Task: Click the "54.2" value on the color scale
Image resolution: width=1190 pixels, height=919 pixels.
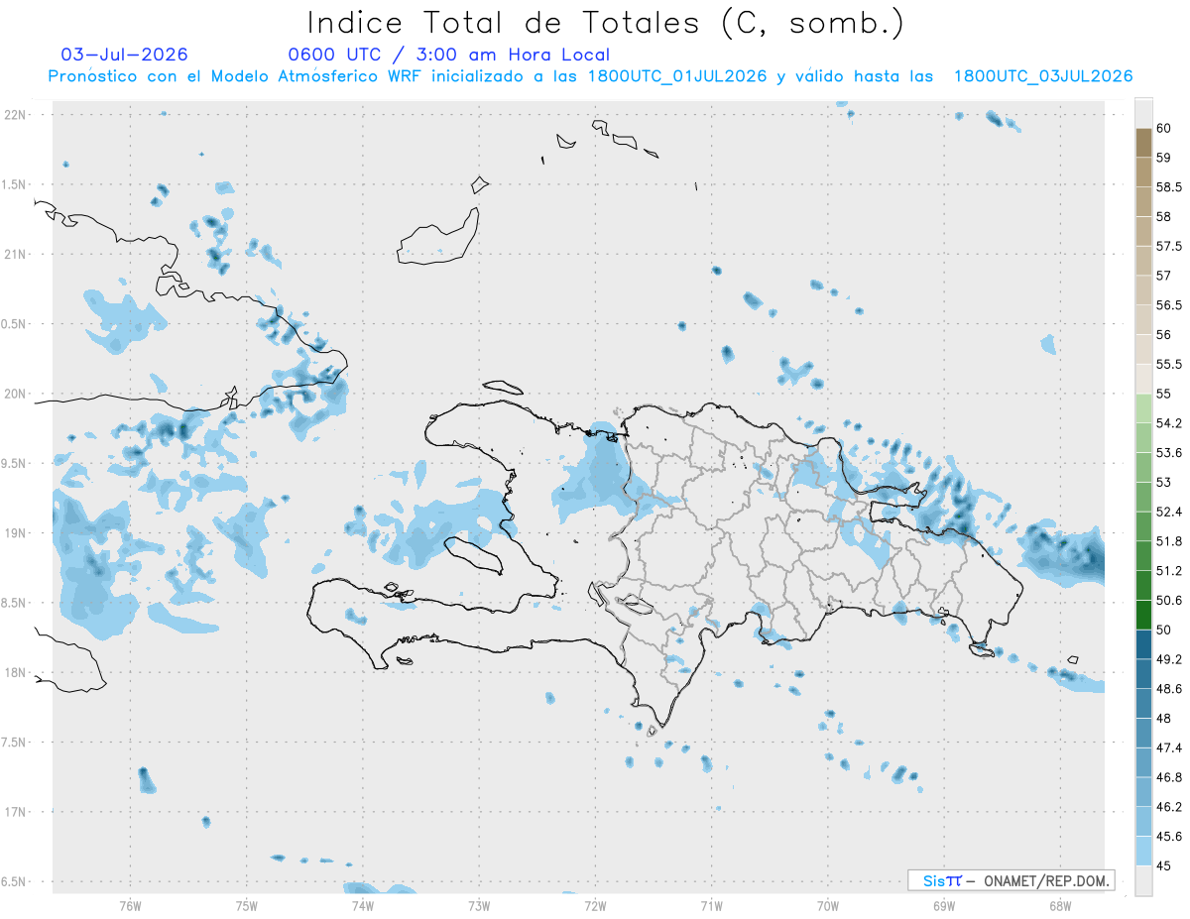Action: coord(1170,423)
